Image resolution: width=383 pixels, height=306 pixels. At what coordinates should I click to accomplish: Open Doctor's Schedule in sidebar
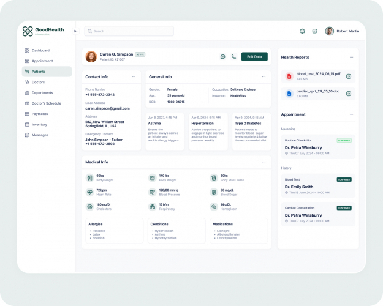pos(47,103)
